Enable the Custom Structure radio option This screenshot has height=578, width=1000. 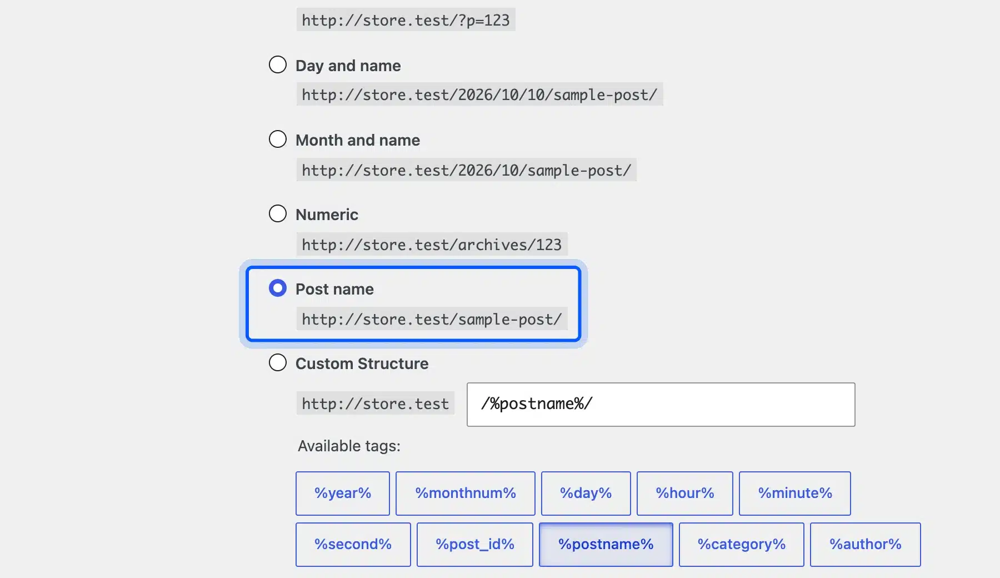click(278, 362)
